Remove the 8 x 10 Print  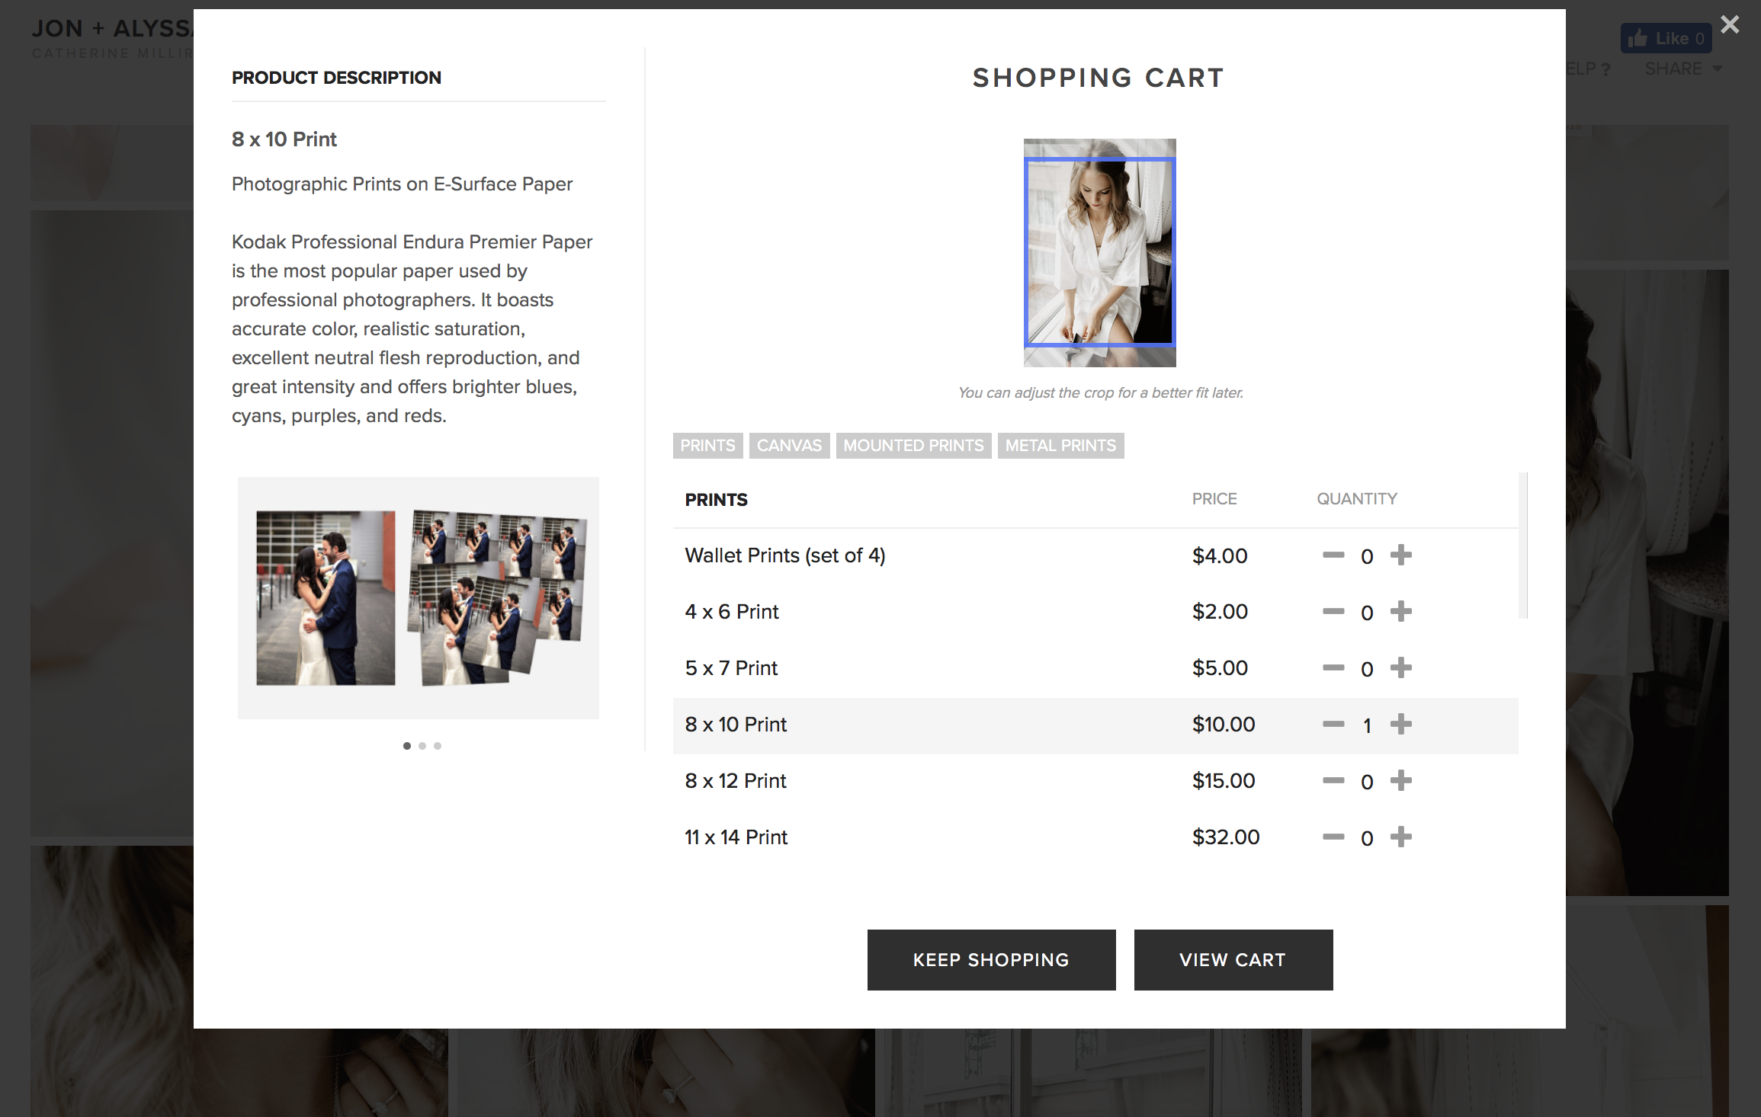[x=1333, y=725]
